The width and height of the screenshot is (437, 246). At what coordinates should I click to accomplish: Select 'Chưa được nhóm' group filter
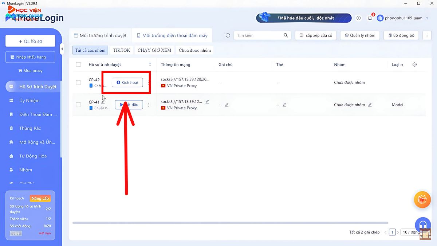pos(195,50)
